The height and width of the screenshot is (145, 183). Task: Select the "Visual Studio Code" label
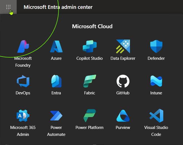(x=156, y=131)
